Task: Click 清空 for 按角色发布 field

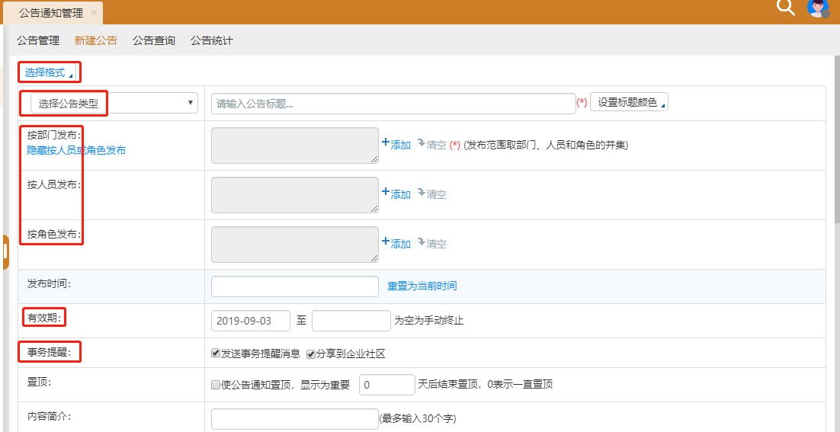Action: pyautogui.click(x=432, y=244)
